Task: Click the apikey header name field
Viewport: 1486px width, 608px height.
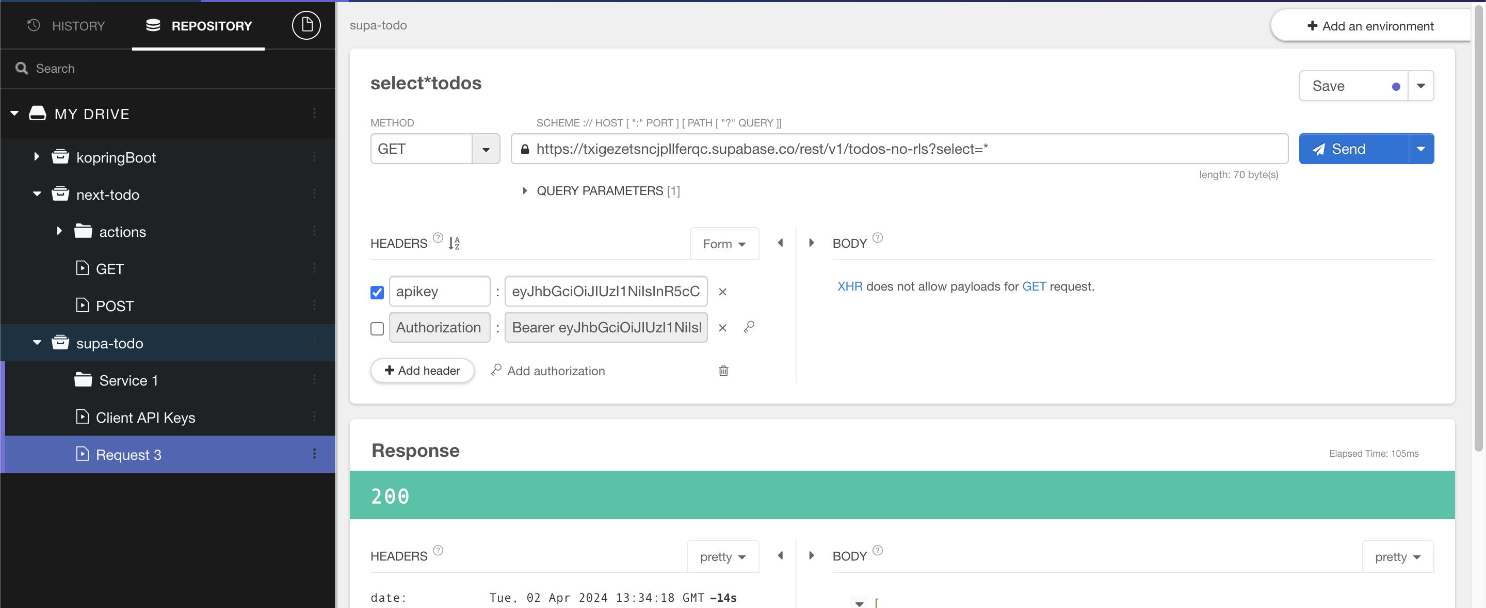Action: 439,291
